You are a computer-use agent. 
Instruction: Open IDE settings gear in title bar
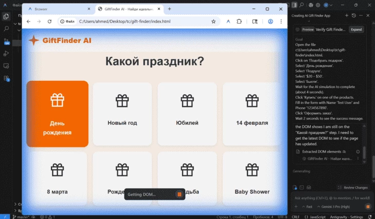[318, 5]
